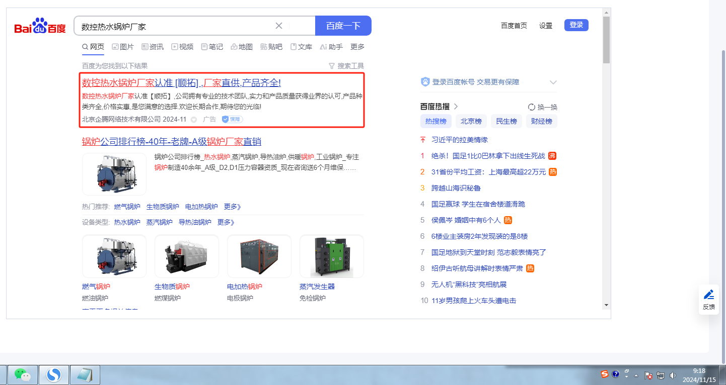Click 更多 in the 热门推荐 row
Viewport: 726px width, 385px height.
click(233, 207)
